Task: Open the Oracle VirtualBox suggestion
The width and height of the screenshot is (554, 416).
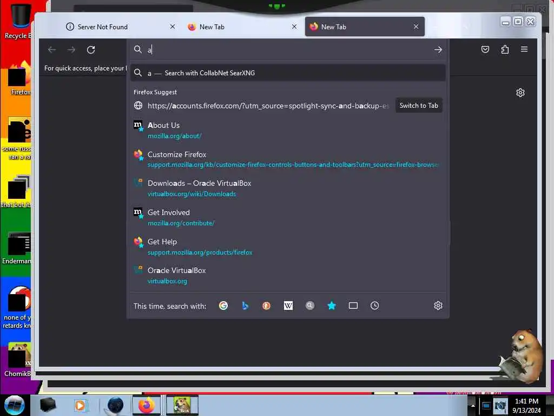Action: tap(288, 276)
